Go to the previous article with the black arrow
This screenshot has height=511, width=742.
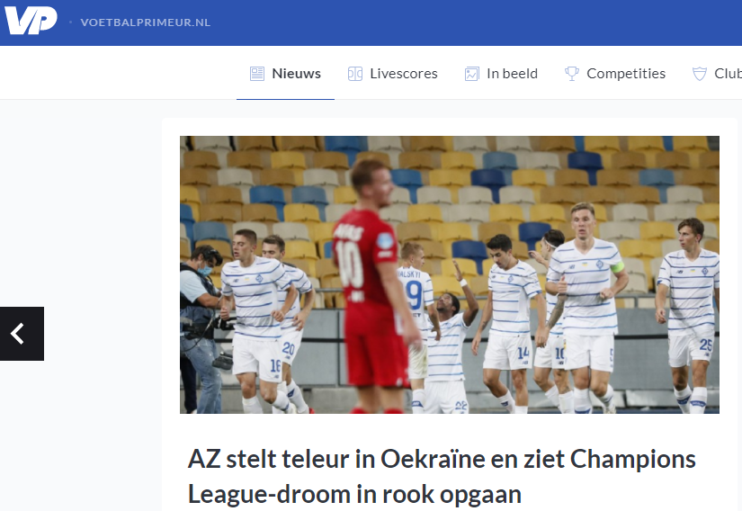(22, 334)
